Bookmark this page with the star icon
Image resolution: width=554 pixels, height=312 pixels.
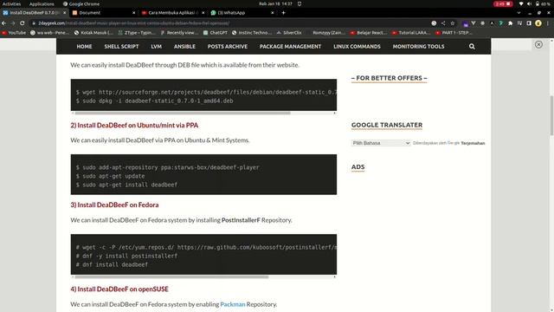point(453,23)
